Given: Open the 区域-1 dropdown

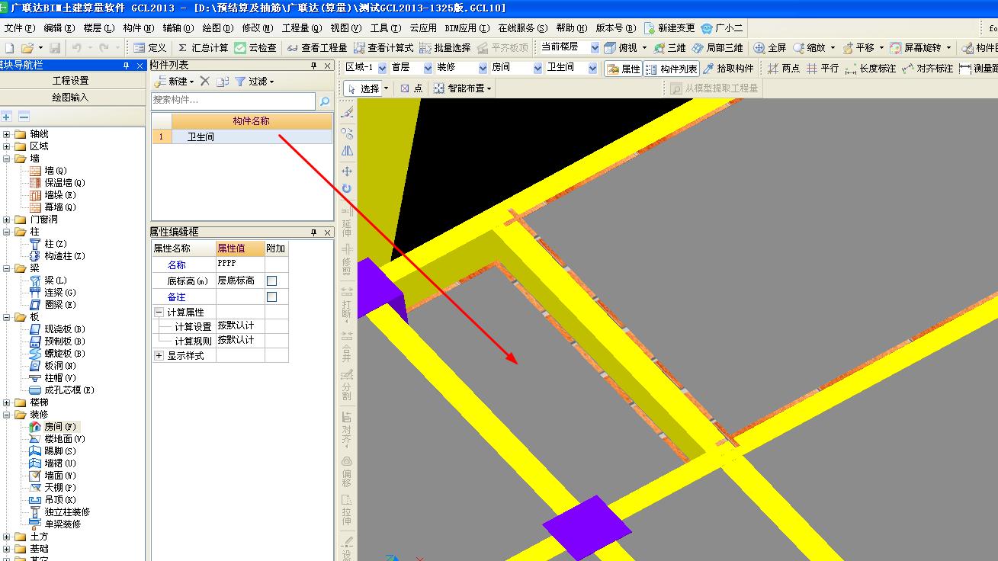Looking at the screenshot, I should pos(382,68).
